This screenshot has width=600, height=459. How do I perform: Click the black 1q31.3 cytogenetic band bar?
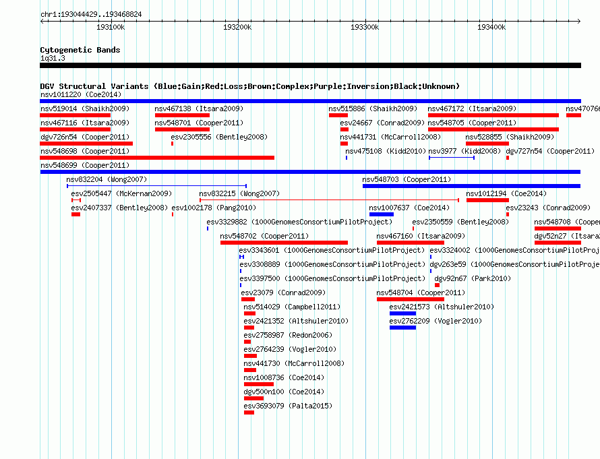310,65
